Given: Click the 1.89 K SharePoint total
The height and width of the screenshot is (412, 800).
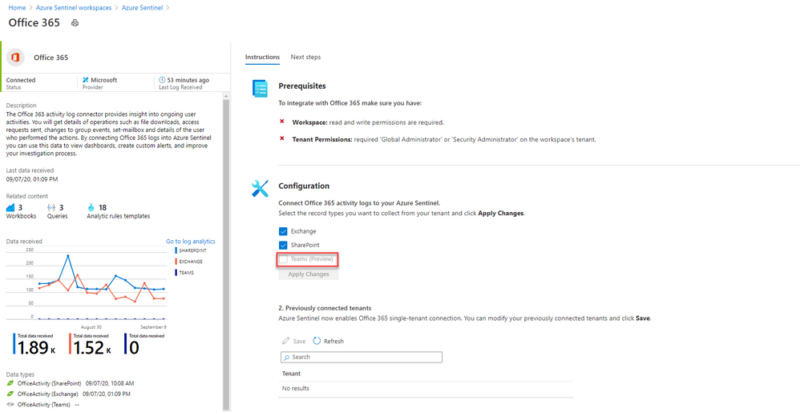Looking at the screenshot, I should pos(36,347).
